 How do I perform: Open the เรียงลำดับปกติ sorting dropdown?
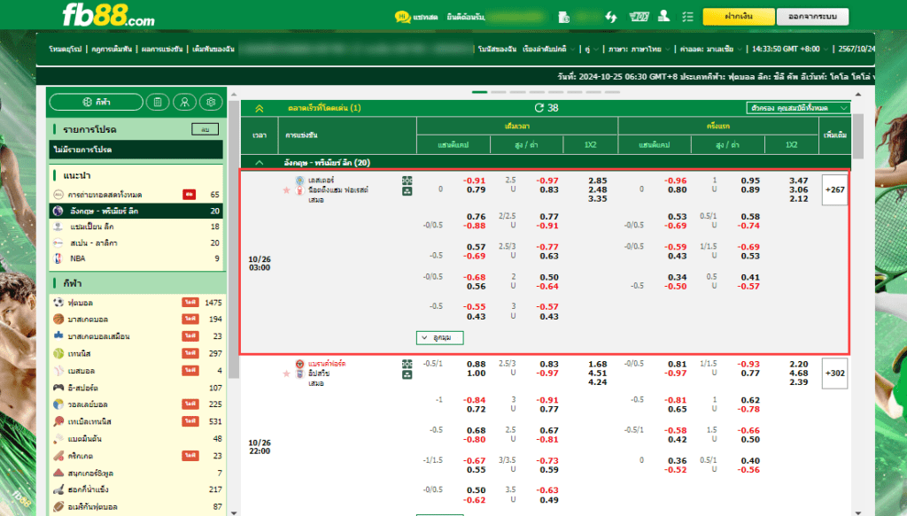549,49
